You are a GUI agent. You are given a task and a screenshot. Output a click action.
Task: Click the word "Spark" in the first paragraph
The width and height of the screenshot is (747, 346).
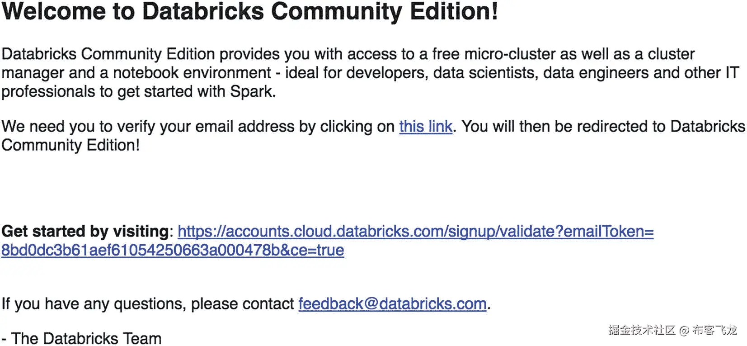(x=251, y=91)
